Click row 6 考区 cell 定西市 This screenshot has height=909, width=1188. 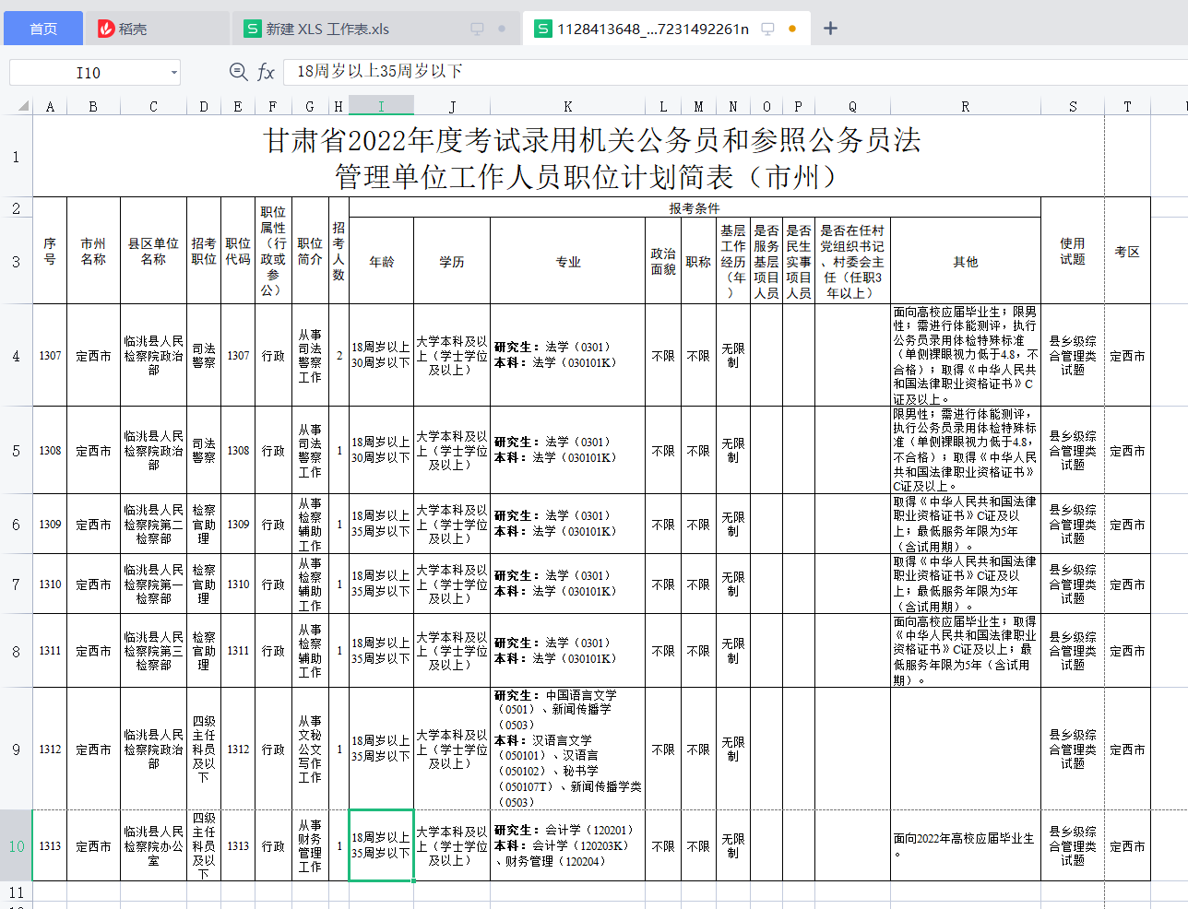pyautogui.click(x=1127, y=524)
